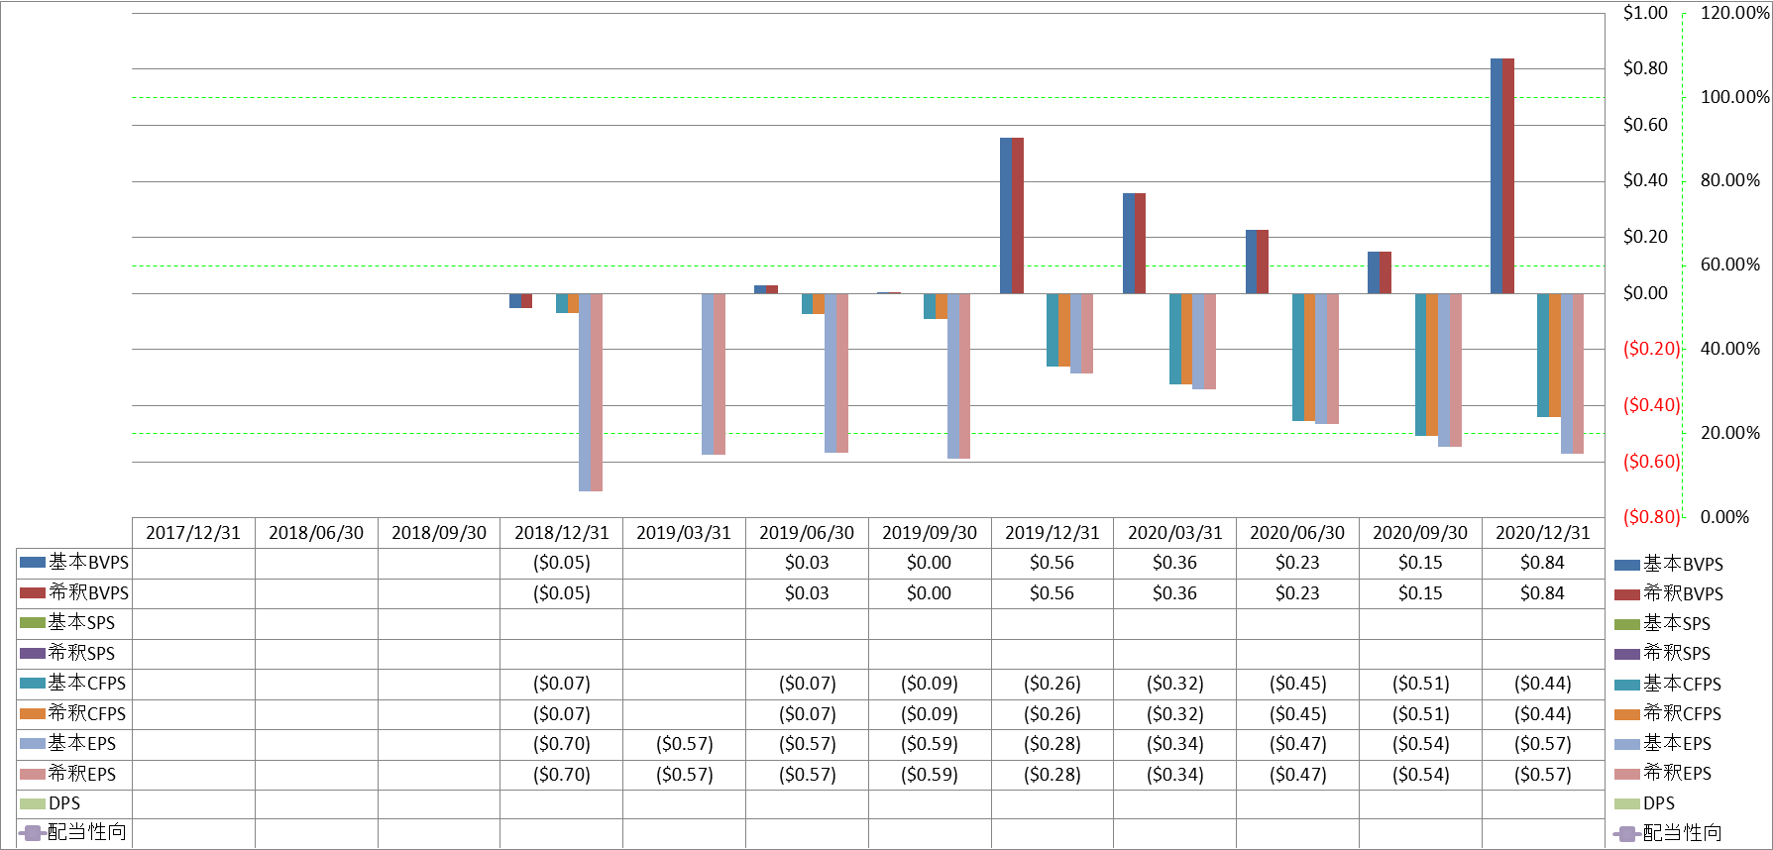
Task: Click the 希釈SPS color key in right legend
Action: 1626,654
